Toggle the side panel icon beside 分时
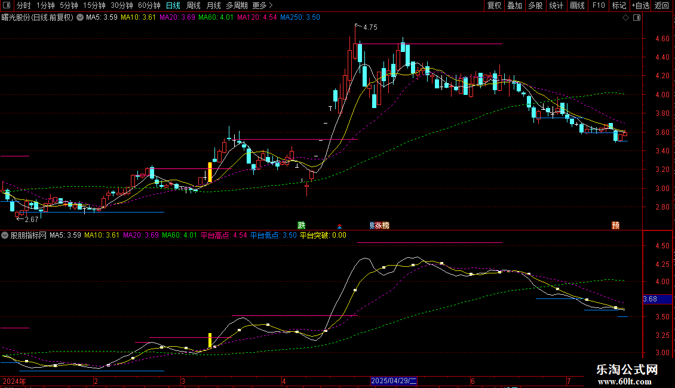This screenshot has width=675, height=388. tap(7, 5)
